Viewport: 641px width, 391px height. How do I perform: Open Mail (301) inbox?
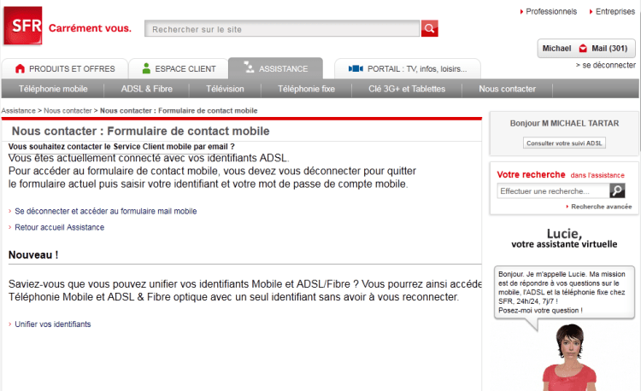(x=609, y=48)
